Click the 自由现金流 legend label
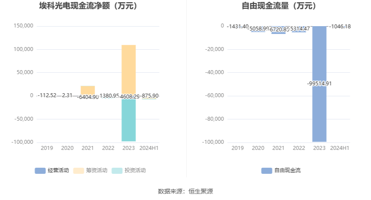 point(288,170)
